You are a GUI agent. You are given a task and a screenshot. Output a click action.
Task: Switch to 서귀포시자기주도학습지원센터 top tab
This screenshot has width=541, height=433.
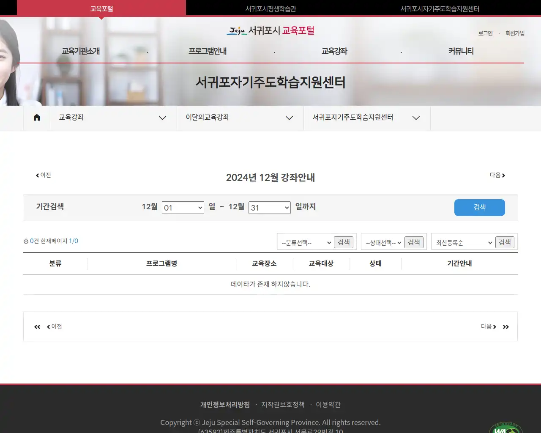[x=440, y=8]
